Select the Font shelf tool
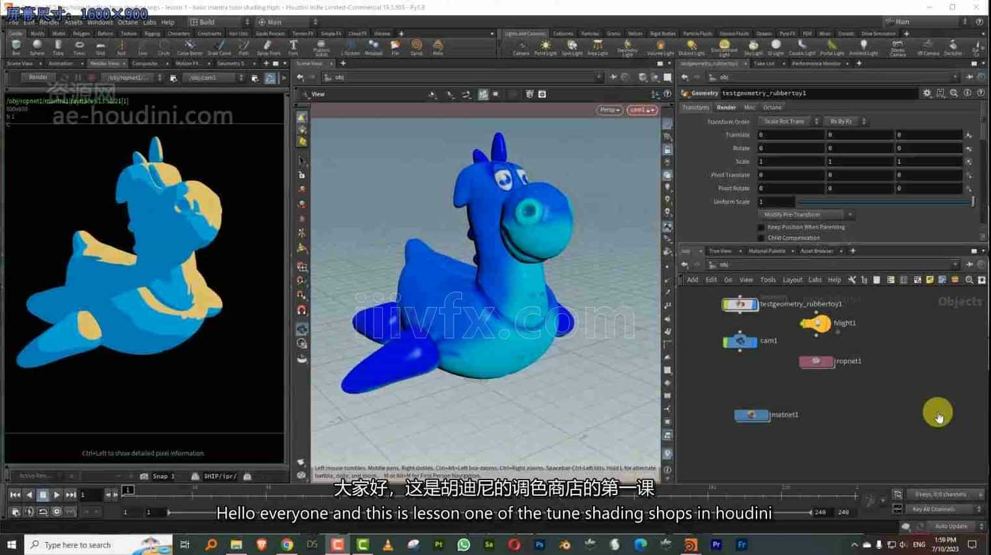Image resolution: width=991 pixels, height=555 pixels. [x=294, y=47]
